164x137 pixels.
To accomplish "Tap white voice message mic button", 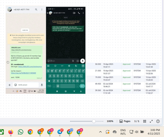I will (83, 61).
